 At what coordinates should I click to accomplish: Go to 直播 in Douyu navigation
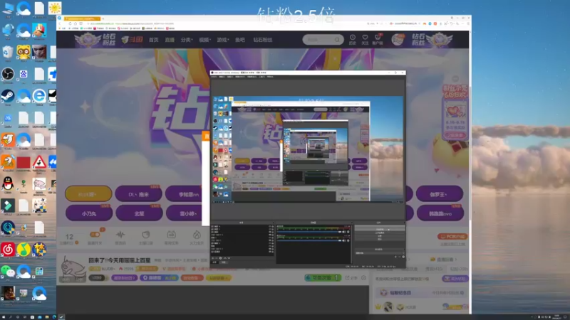tap(170, 40)
